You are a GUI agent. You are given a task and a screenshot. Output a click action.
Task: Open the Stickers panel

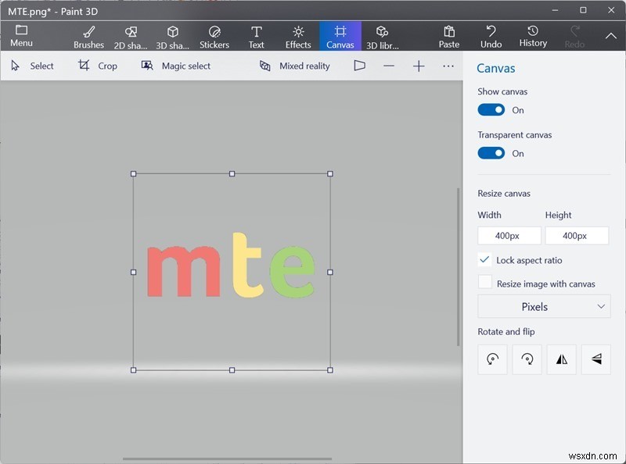(214, 35)
